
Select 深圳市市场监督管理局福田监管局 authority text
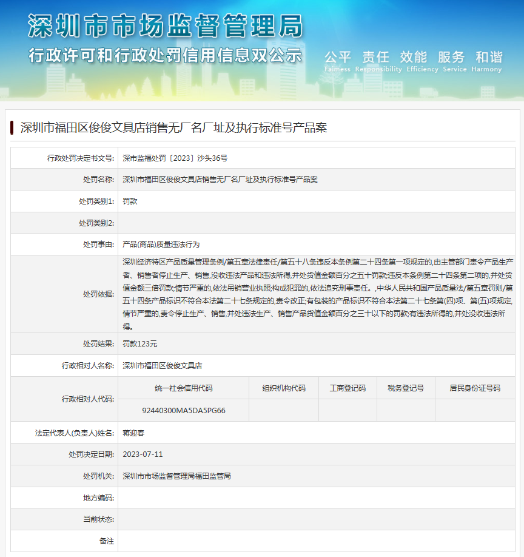click(x=177, y=476)
